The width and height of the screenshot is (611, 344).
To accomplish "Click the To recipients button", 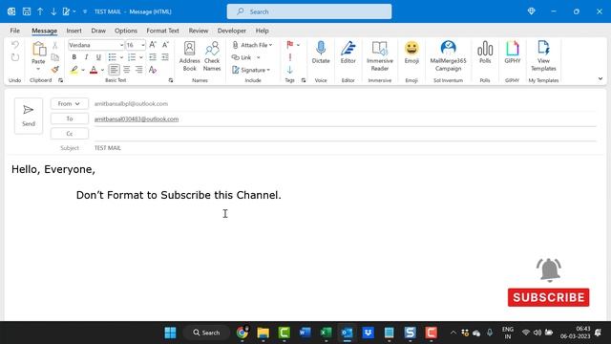I will point(70,118).
